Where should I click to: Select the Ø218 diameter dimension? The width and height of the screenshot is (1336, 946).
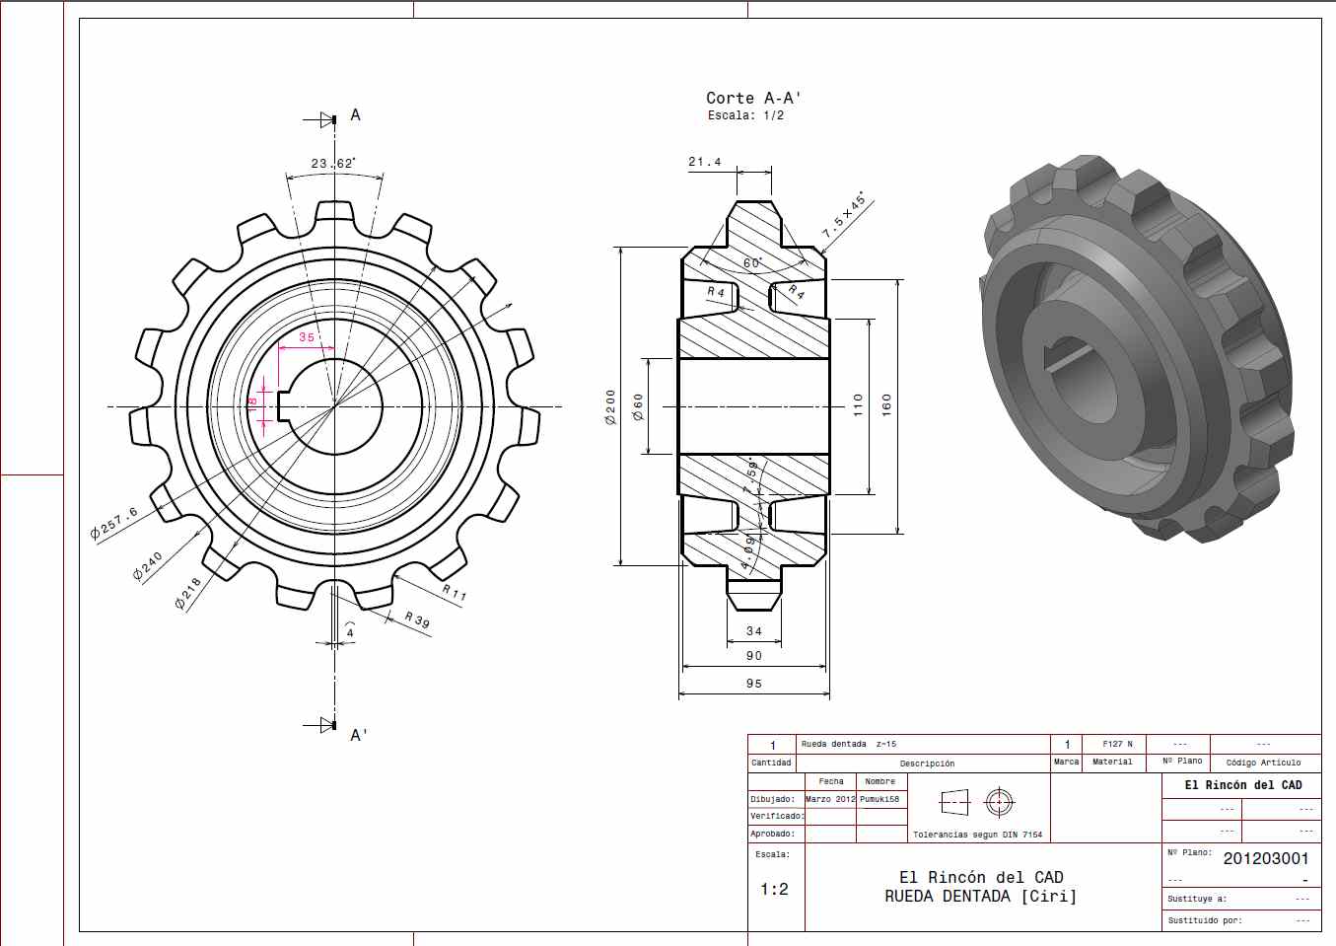tap(188, 593)
